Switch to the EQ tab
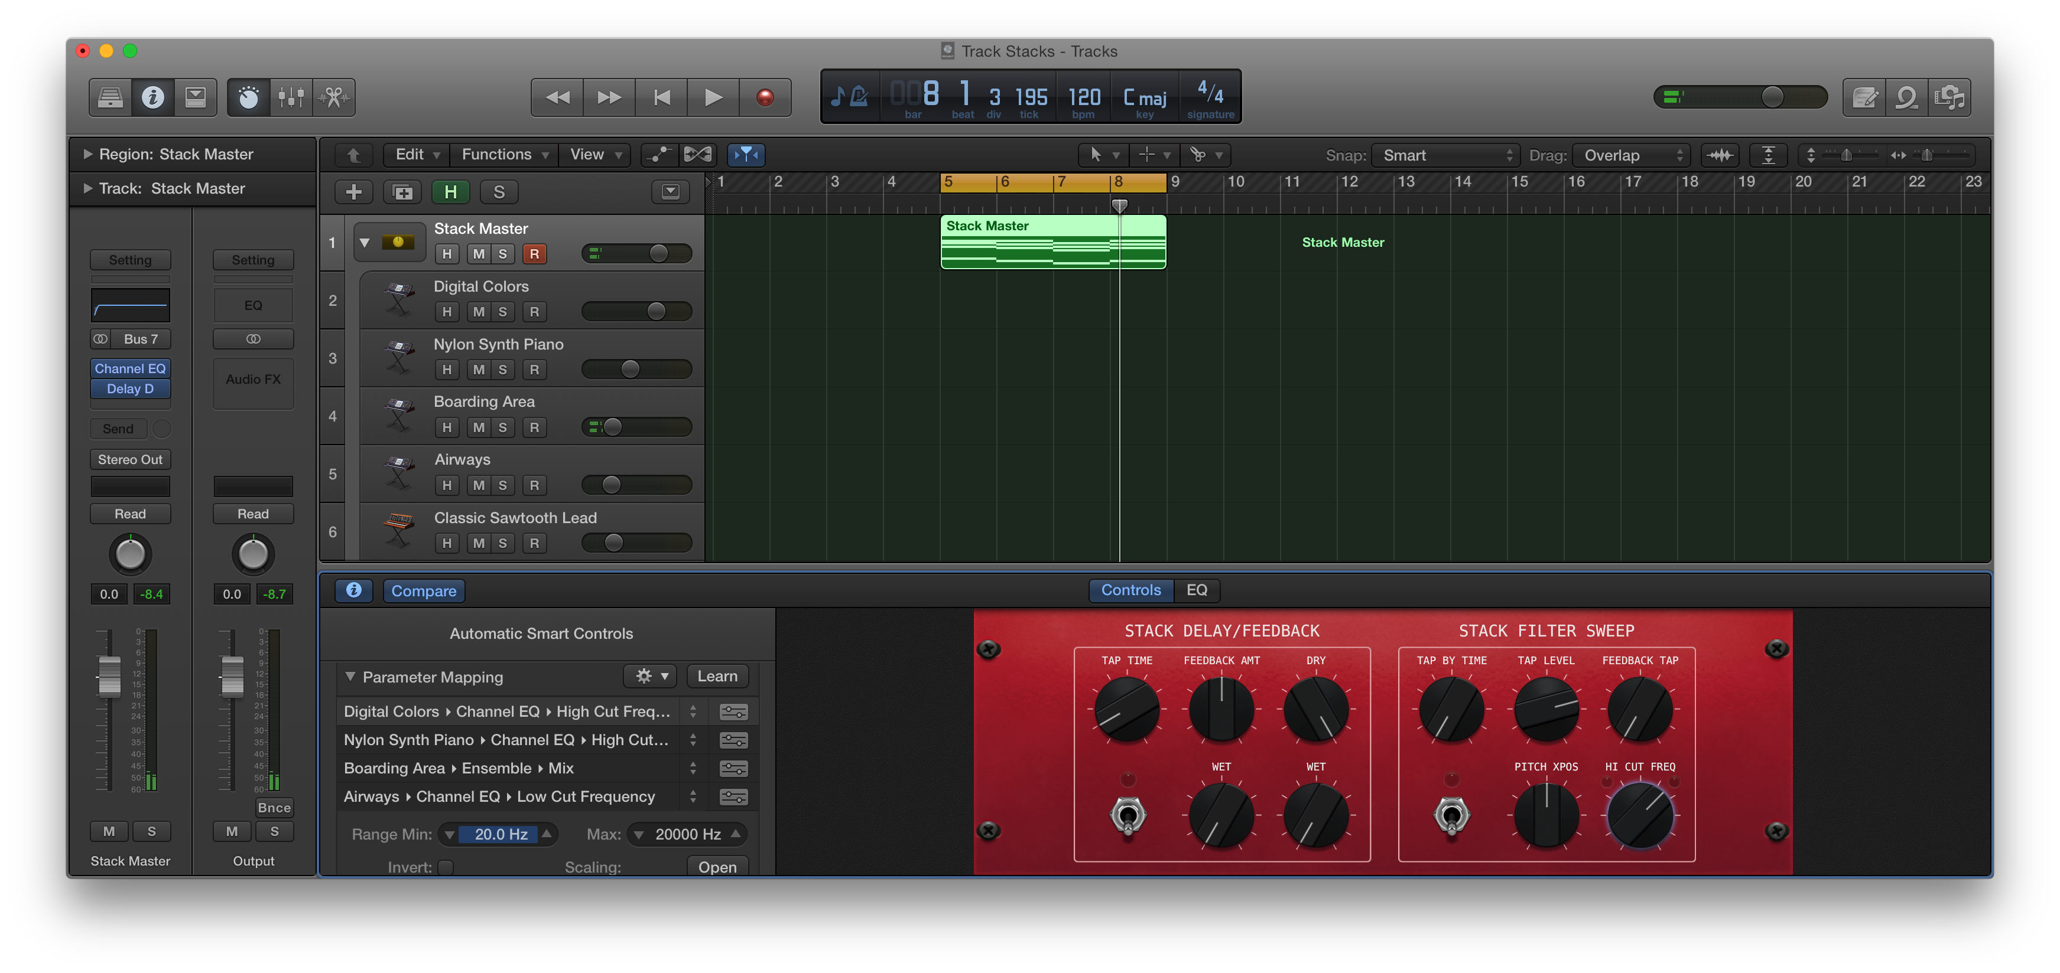Image resolution: width=2060 pixels, height=973 pixels. pos(1196,590)
